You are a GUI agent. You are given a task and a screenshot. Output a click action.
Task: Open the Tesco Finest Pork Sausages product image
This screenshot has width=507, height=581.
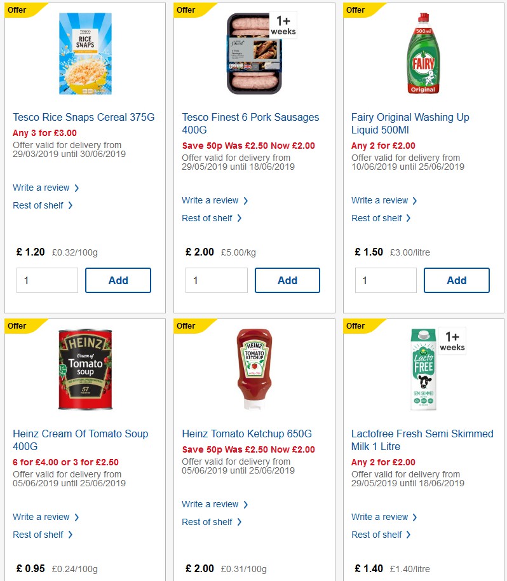[x=254, y=54]
